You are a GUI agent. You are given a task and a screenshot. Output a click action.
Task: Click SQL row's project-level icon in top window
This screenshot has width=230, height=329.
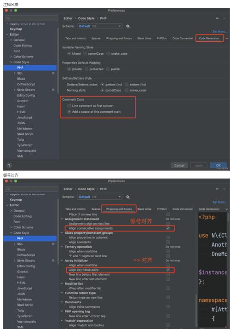pos(53,73)
